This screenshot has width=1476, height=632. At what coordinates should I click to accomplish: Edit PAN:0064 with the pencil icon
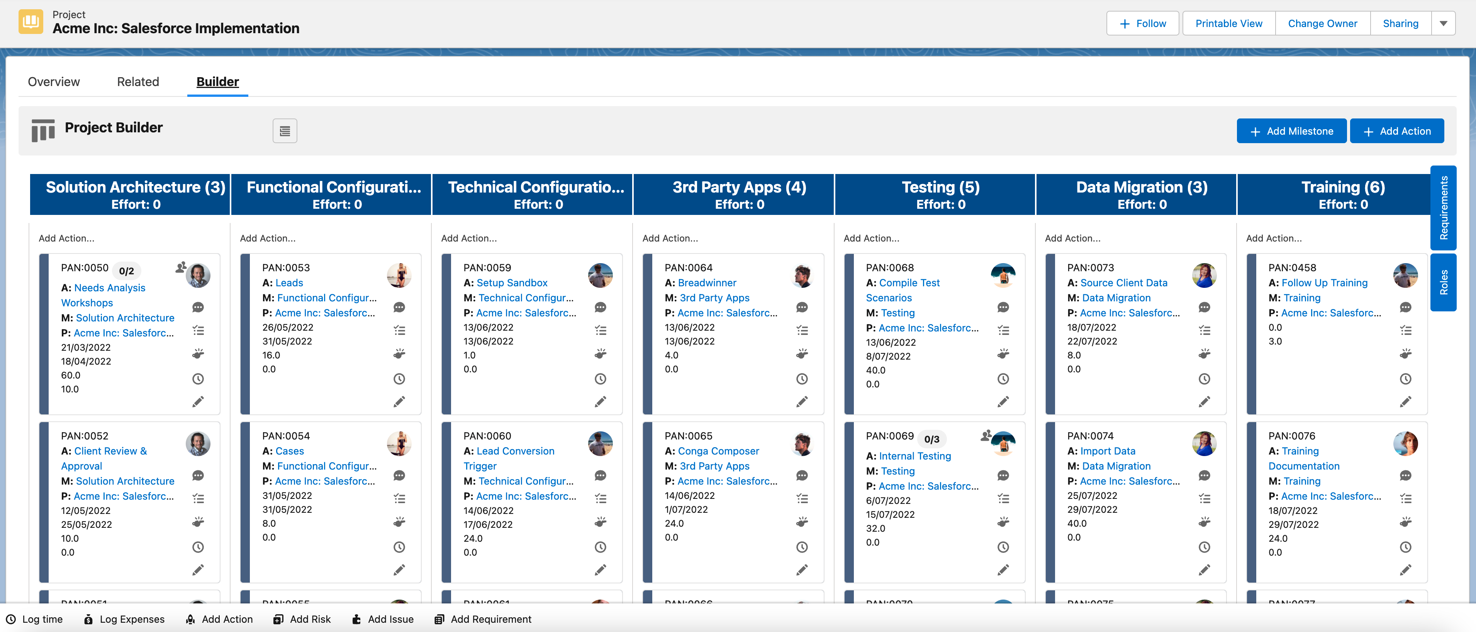[802, 402]
